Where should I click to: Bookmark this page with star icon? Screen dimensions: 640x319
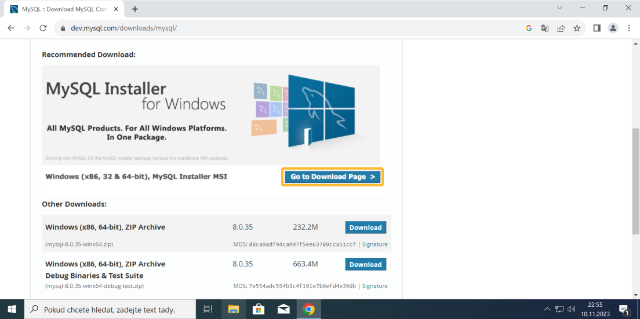[577, 28]
